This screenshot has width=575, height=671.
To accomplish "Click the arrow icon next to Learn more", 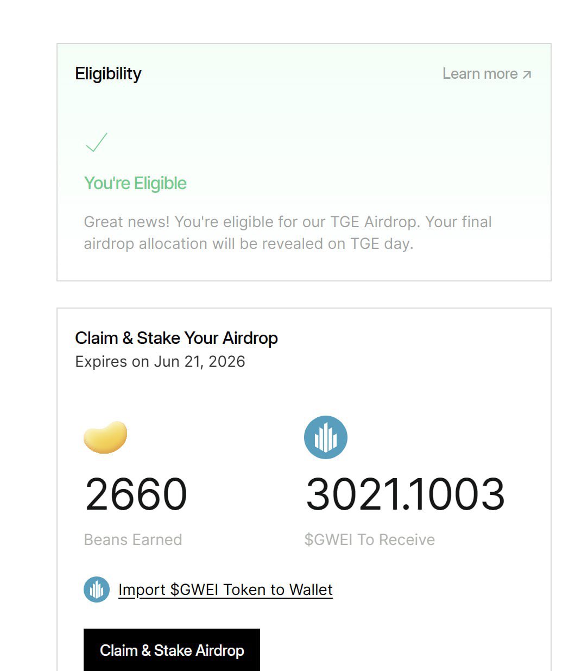I will pyautogui.click(x=527, y=74).
